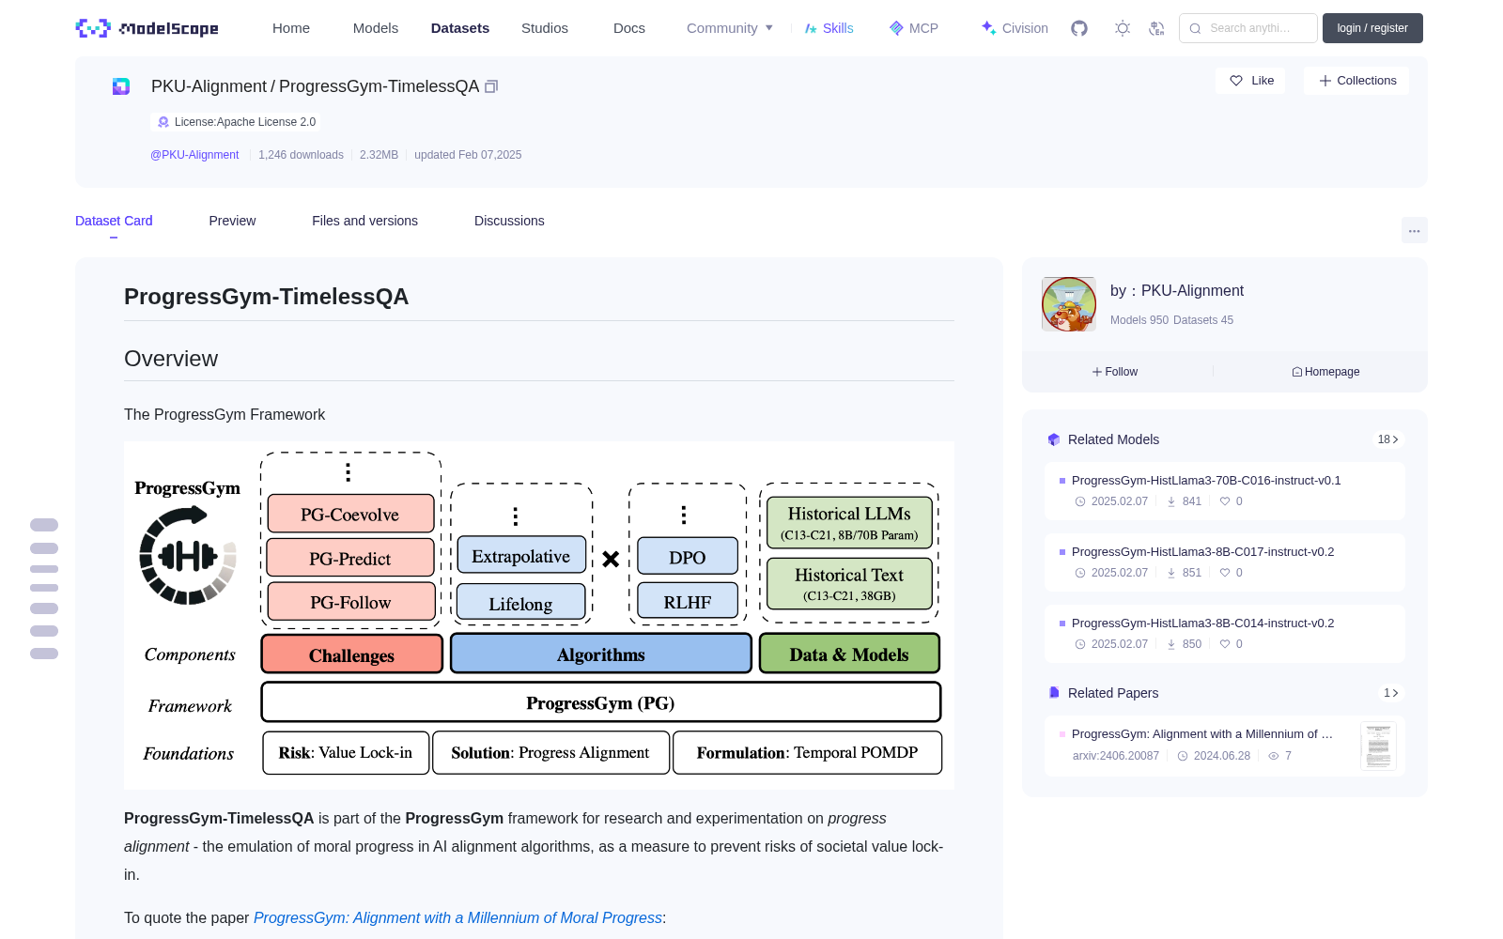Open the Files and versions tab
Viewport: 1503px width, 939px height.
(364, 221)
